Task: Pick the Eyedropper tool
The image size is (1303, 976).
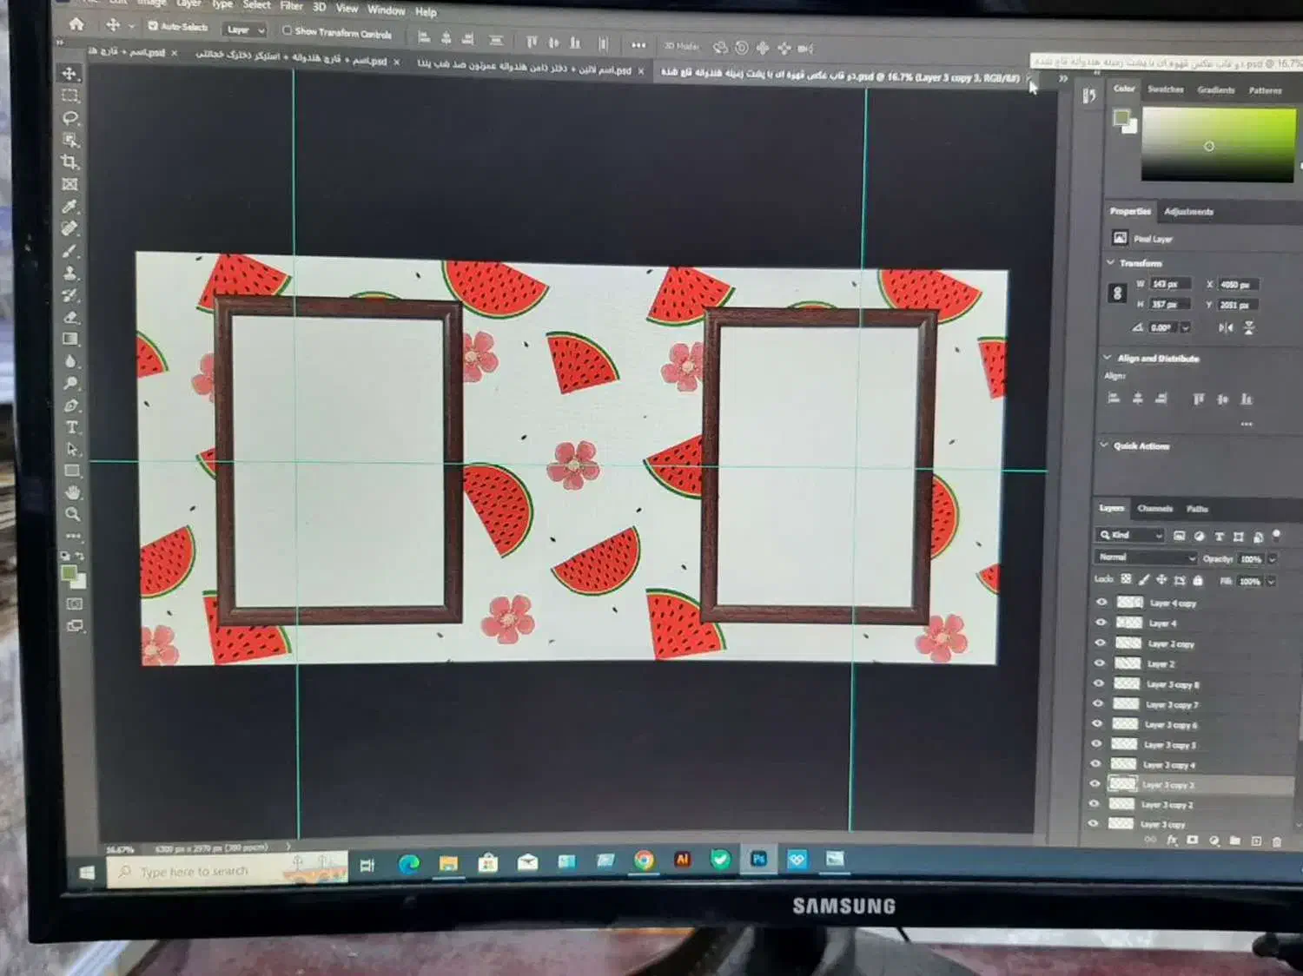Action: tap(70, 207)
